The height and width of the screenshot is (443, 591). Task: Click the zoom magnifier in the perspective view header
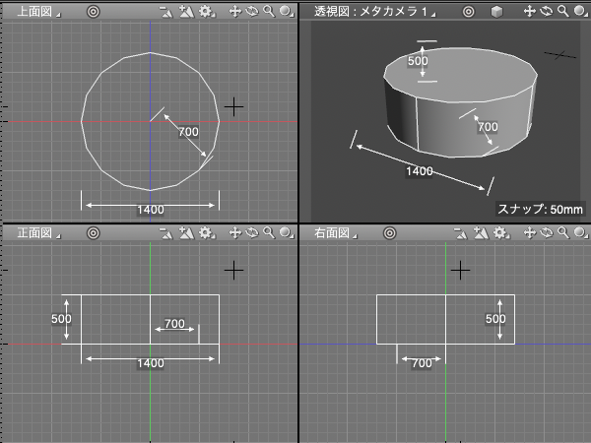click(562, 12)
